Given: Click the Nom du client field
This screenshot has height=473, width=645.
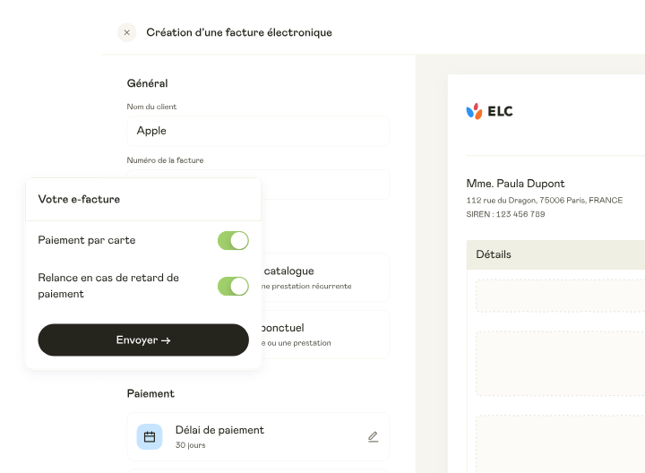Looking at the screenshot, I should [258, 131].
